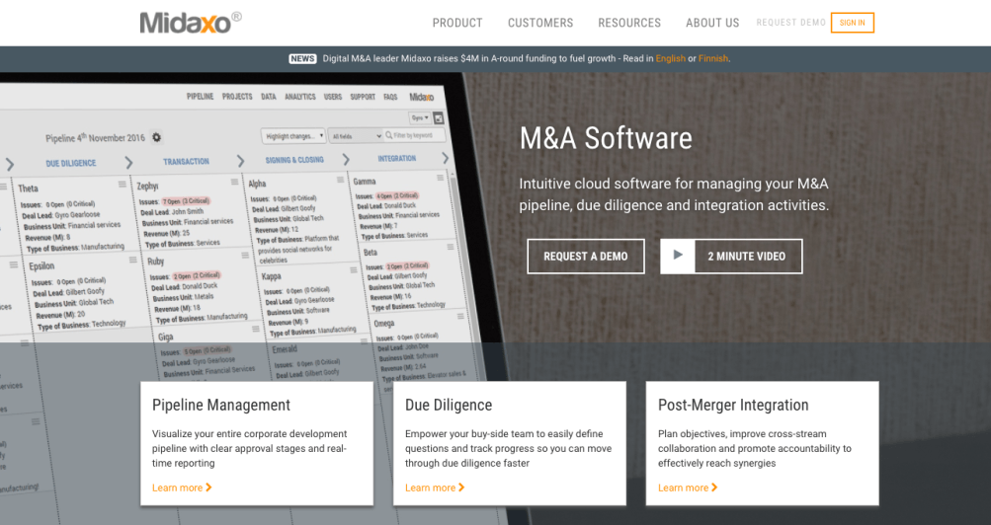Click the Gamma 4 Open issues badge
This screenshot has height=525, width=991.
[x=397, y=195]
